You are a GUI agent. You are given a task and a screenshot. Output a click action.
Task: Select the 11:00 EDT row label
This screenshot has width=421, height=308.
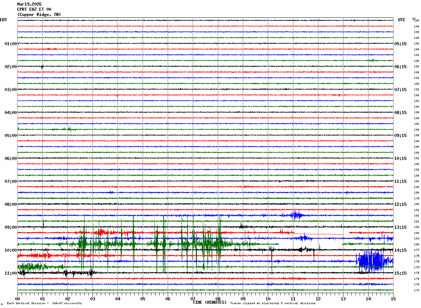(x=10, y=273)
